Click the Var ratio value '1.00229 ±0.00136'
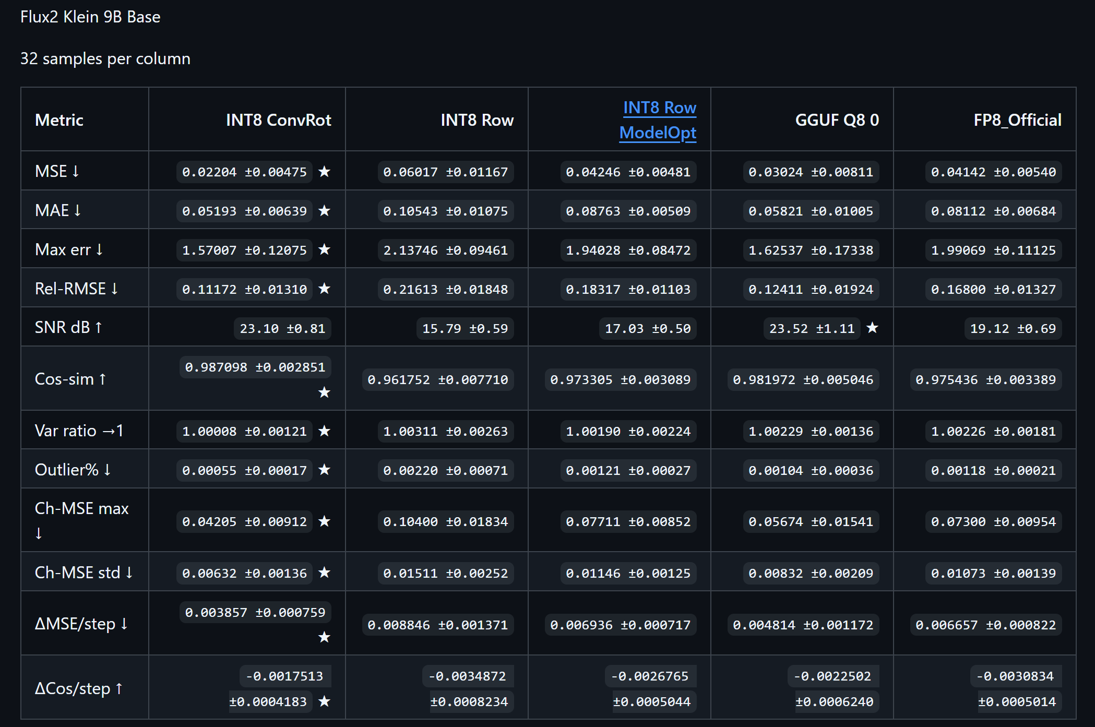This screenshot has height=727, width=1095. tap(811, 431)
